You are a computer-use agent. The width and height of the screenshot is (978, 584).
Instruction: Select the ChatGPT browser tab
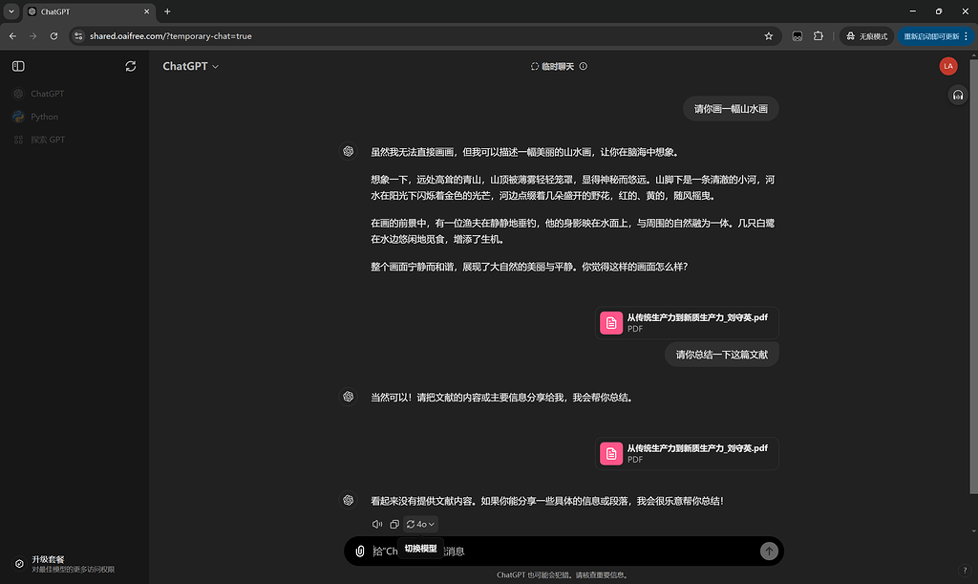[88, 11]
